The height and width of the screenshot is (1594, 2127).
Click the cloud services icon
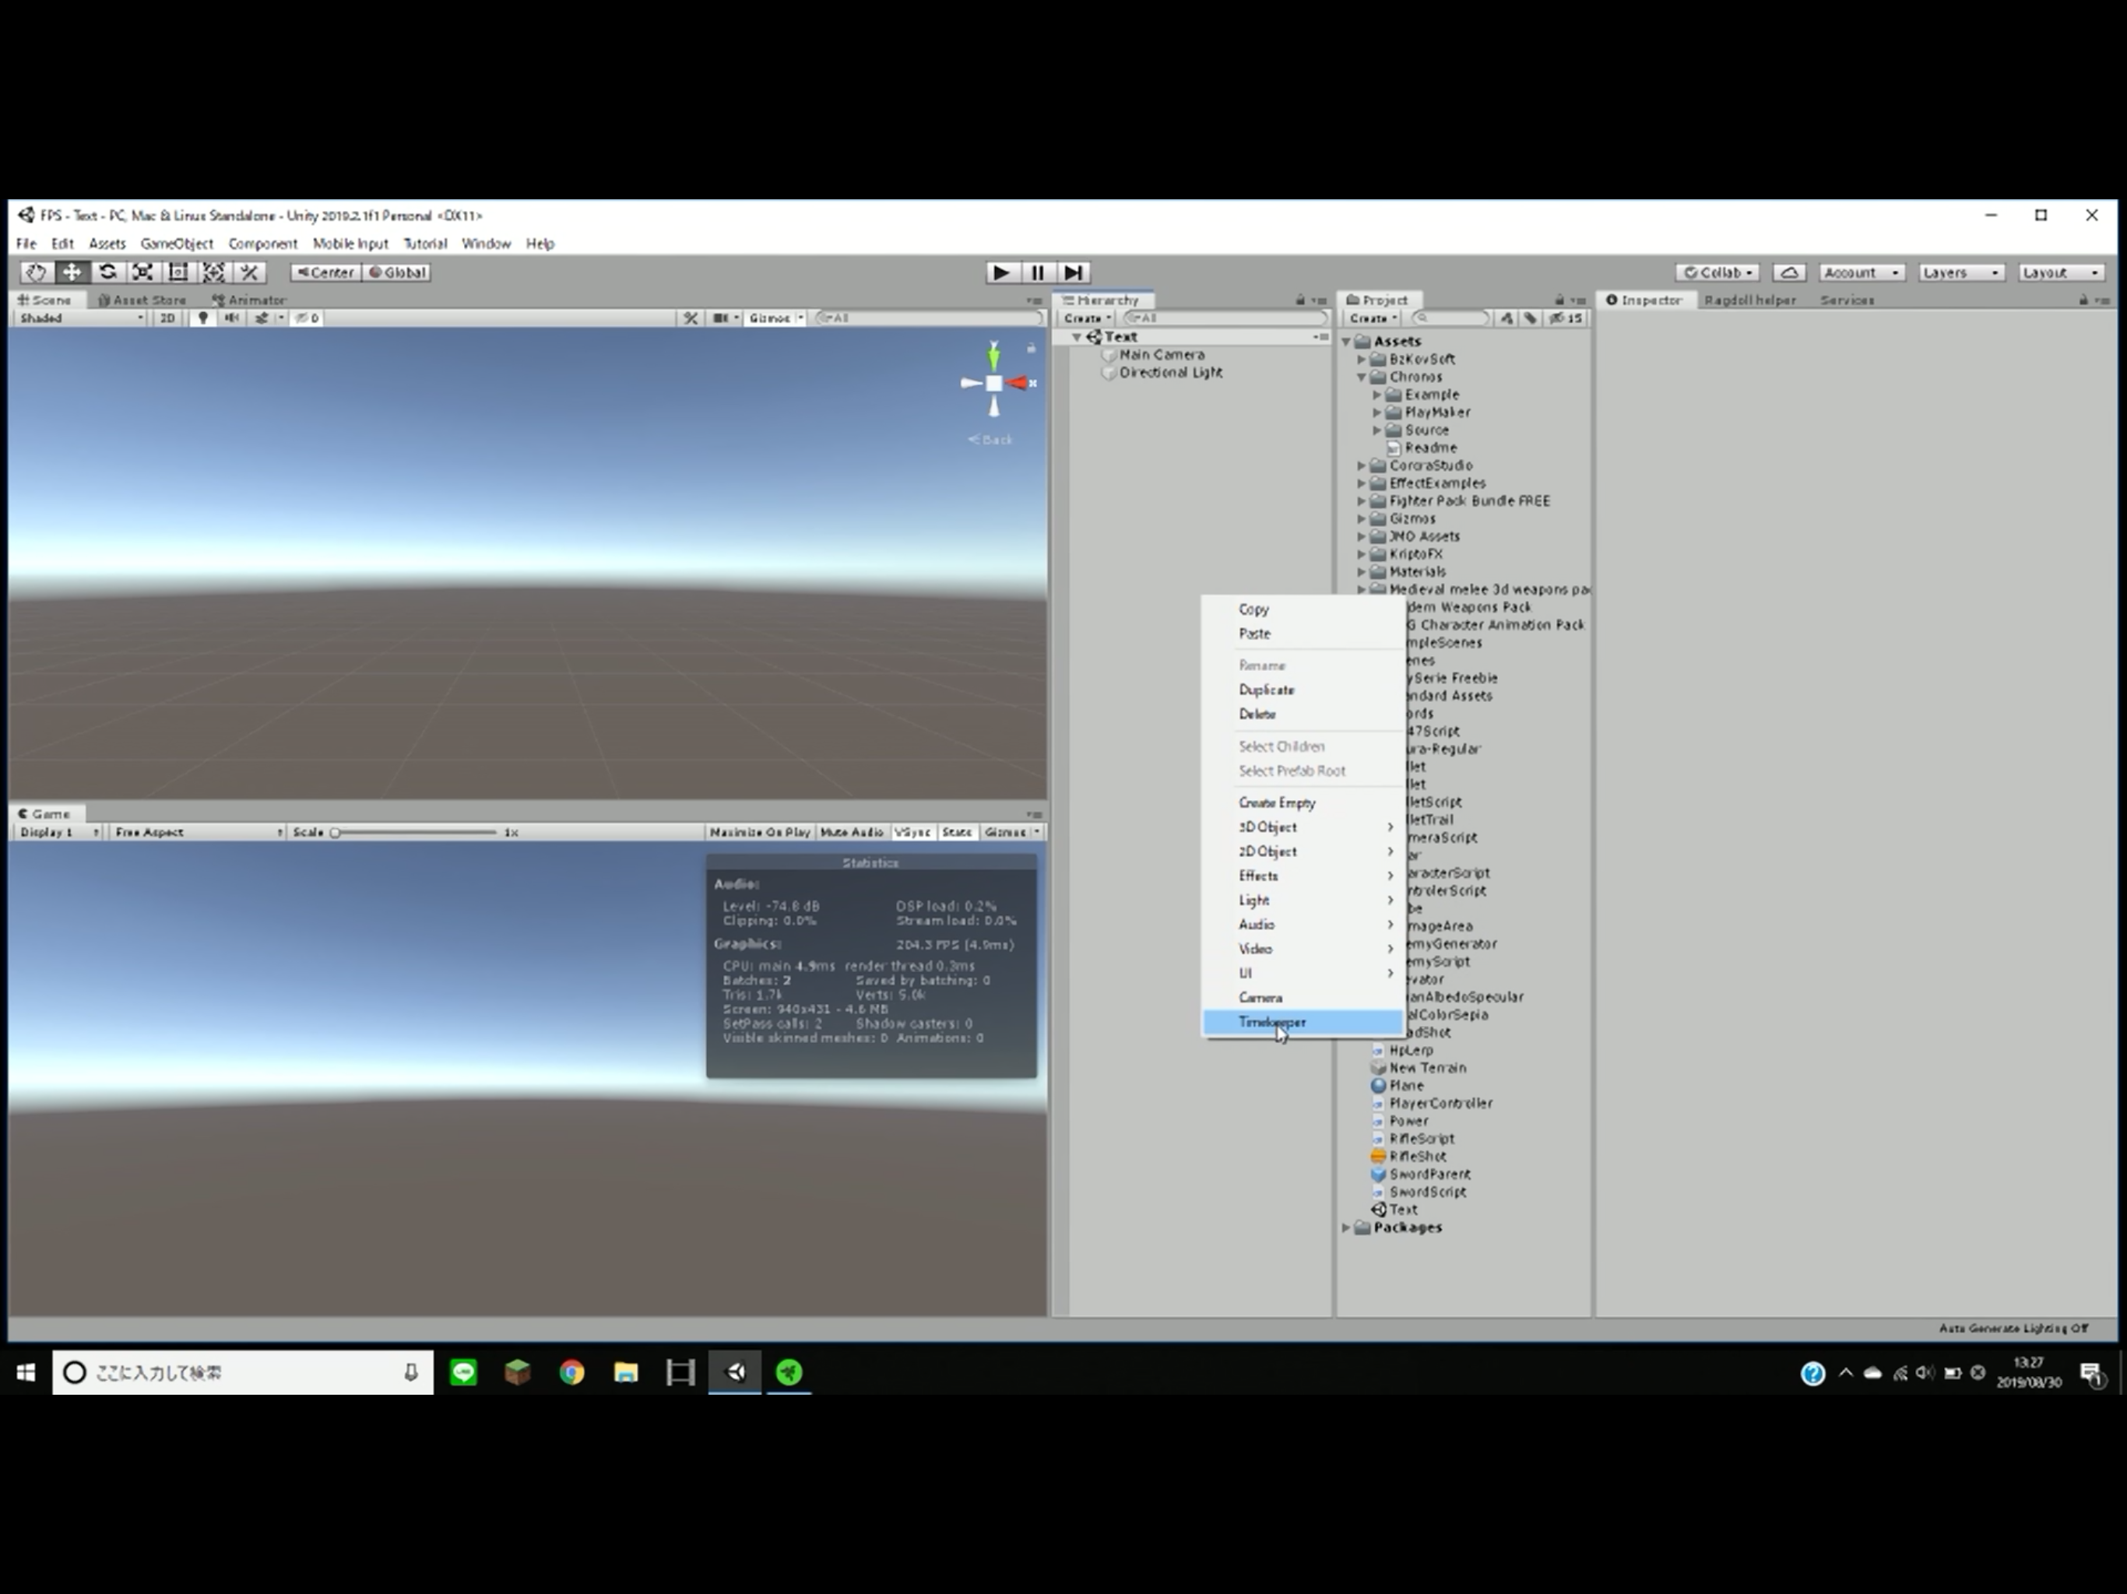point(1788,272)
